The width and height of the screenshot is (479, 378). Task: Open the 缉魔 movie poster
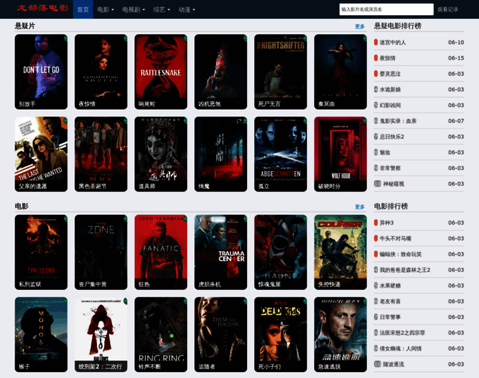(221, 154)
